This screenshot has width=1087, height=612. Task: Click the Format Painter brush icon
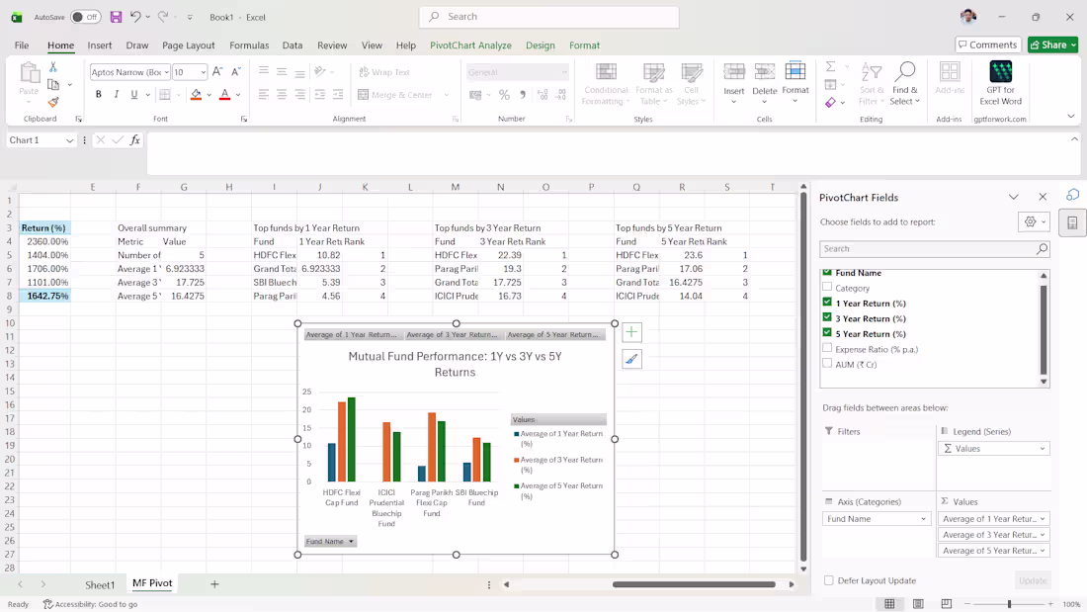(x=52, y=101)
